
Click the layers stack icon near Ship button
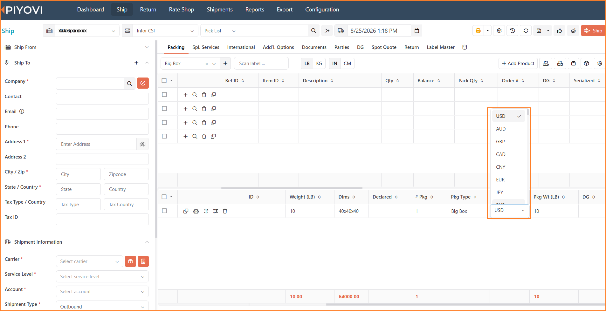[x=573, y=31]
